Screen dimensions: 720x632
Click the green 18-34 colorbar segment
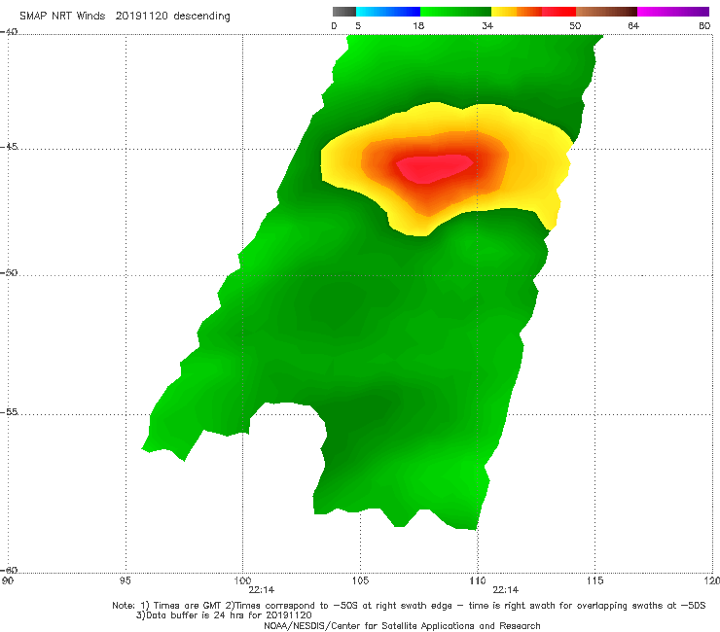point(455,12)
